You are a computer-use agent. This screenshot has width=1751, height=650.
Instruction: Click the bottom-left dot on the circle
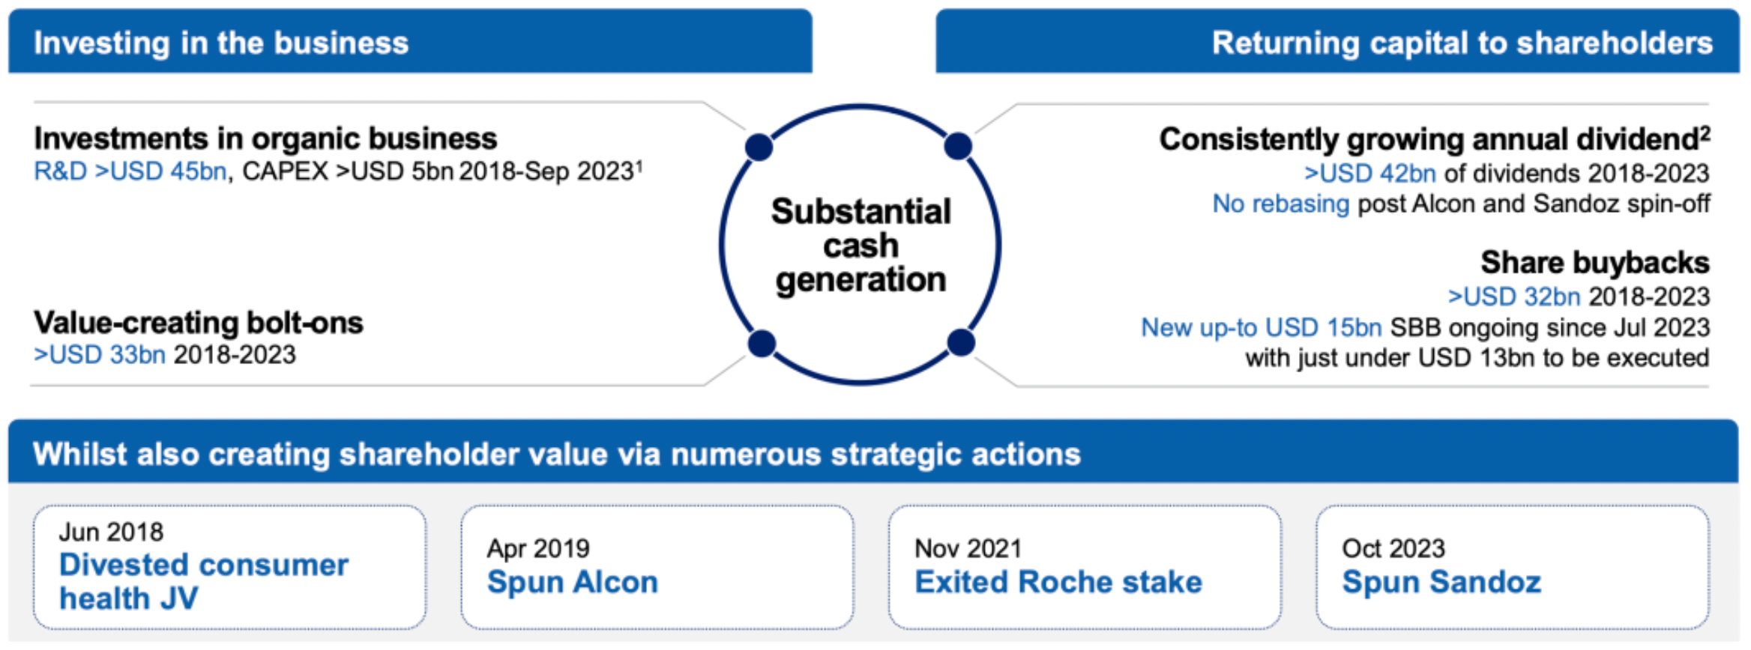(x=762, y=344)
